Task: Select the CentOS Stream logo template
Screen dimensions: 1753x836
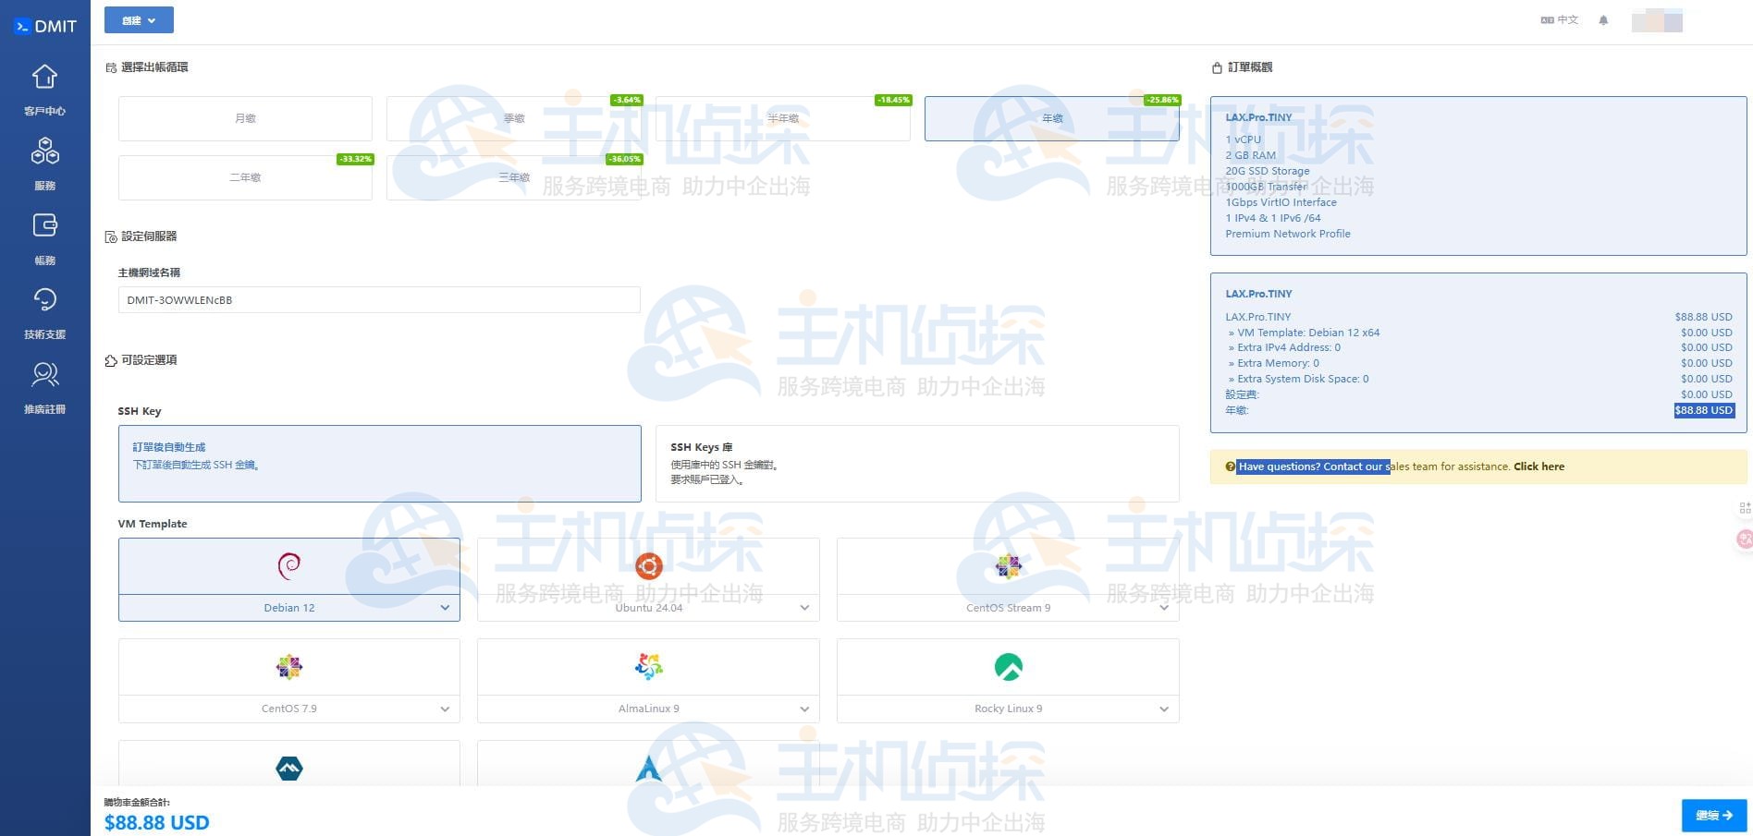Action: point(1008,565)
